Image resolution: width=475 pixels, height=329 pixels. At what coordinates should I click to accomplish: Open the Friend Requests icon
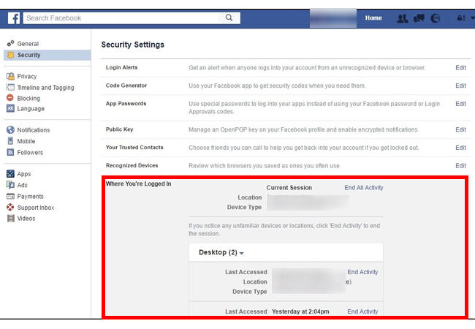coord(403,18)
